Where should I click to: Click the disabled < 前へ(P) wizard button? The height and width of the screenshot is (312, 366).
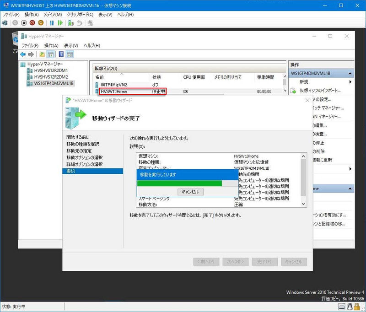[x=206, y=262]
